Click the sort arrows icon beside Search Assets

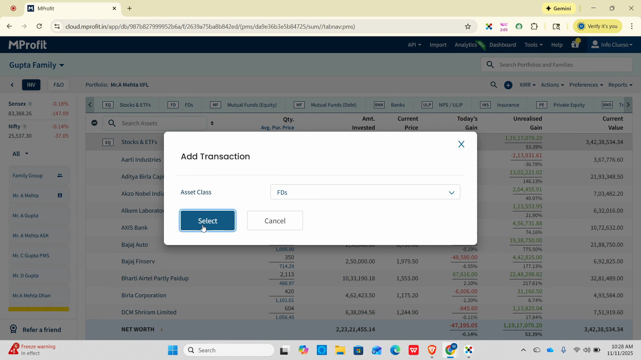(212, 123)
